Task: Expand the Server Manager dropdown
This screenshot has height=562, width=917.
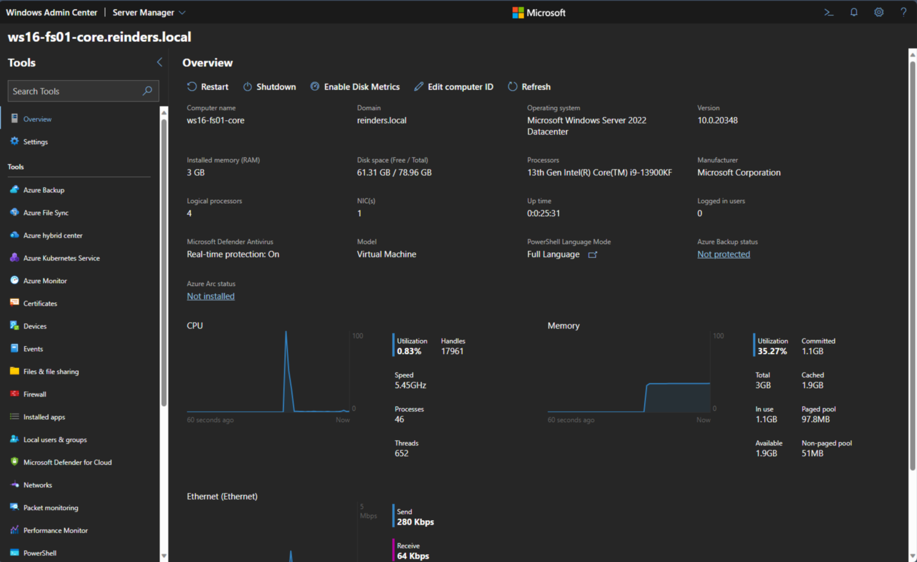Action: click(149, 13)
